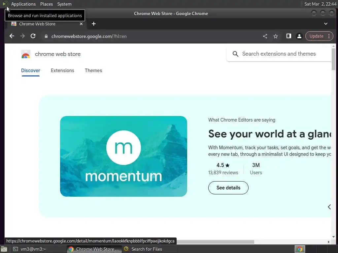The height and width of the screenshot is (253, 338).
Task: Click the carousel previous chevron arrow
Action: click(329, 207)
